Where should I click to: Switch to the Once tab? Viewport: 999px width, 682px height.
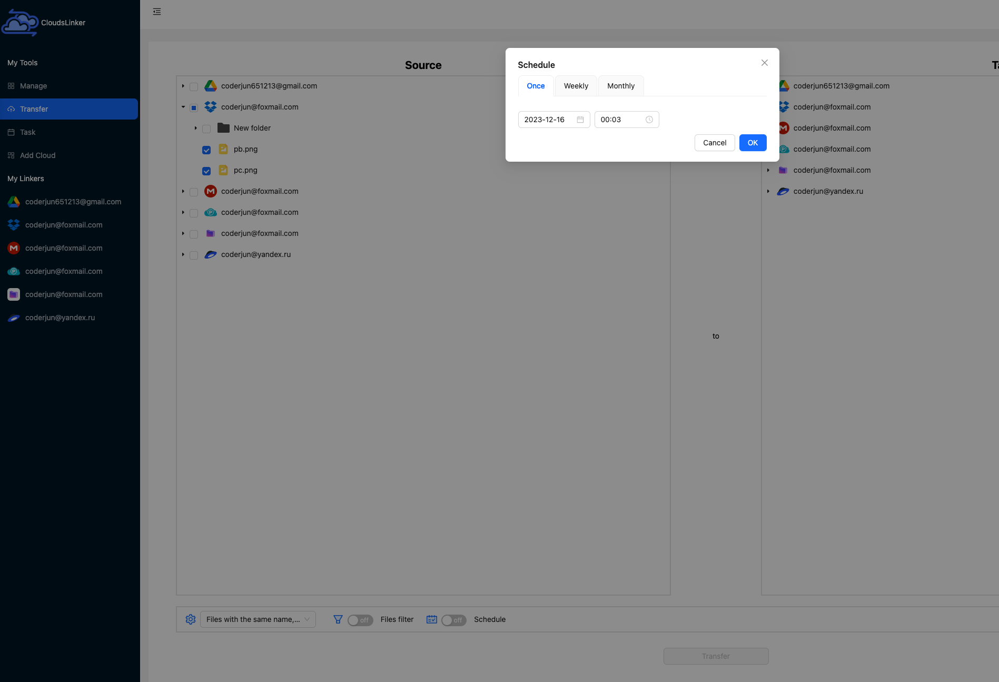tap(536, 86)
